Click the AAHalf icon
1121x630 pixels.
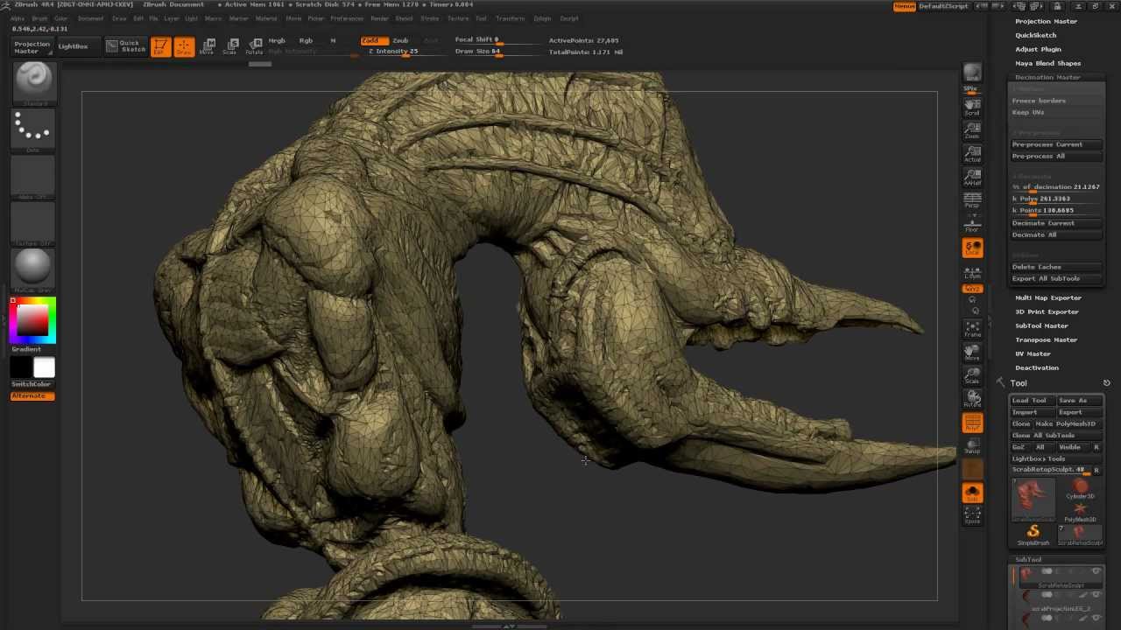972,178
